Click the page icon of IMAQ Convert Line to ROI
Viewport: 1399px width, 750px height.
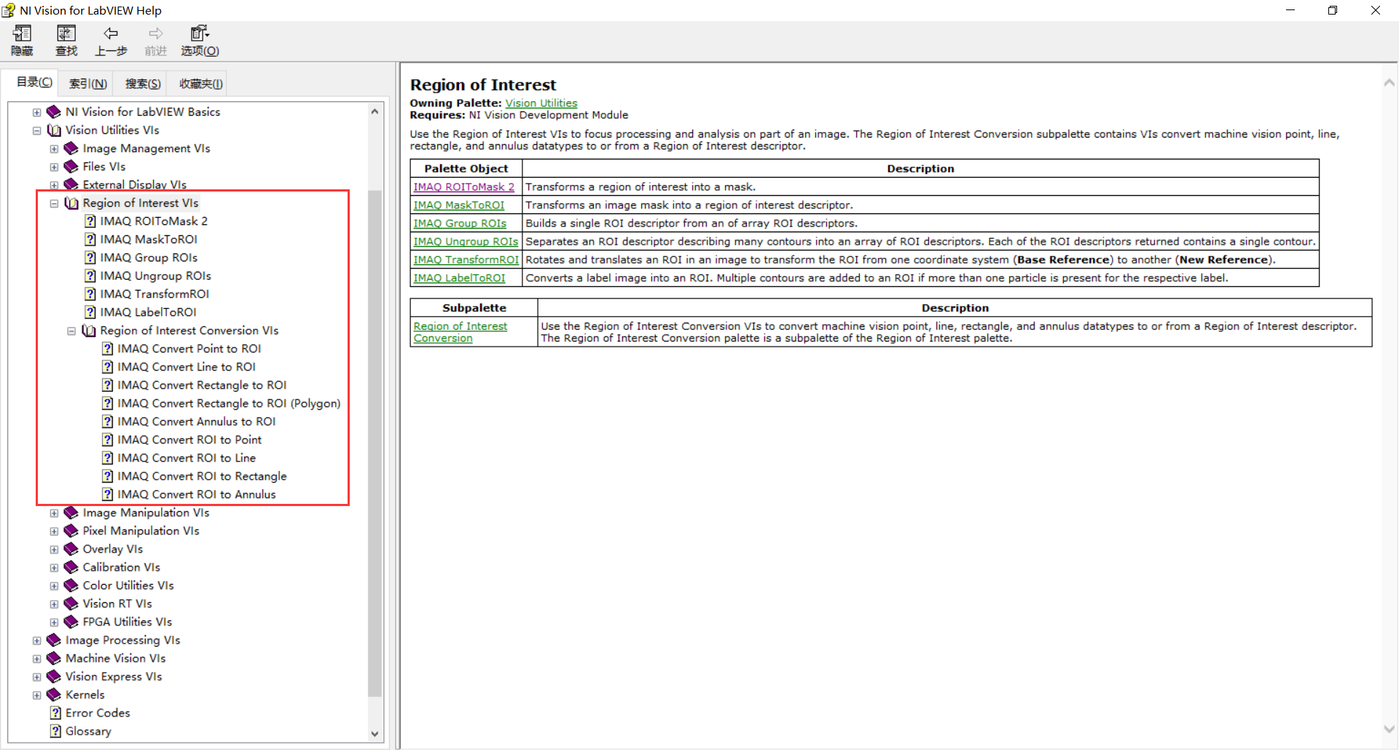point(107,366)
